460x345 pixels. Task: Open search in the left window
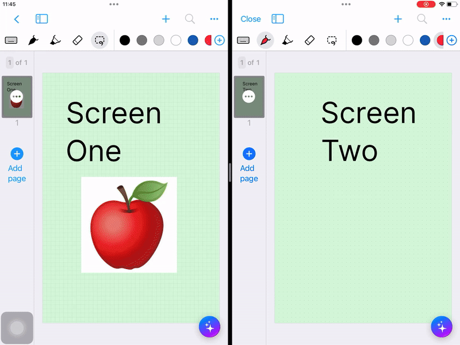190,19
